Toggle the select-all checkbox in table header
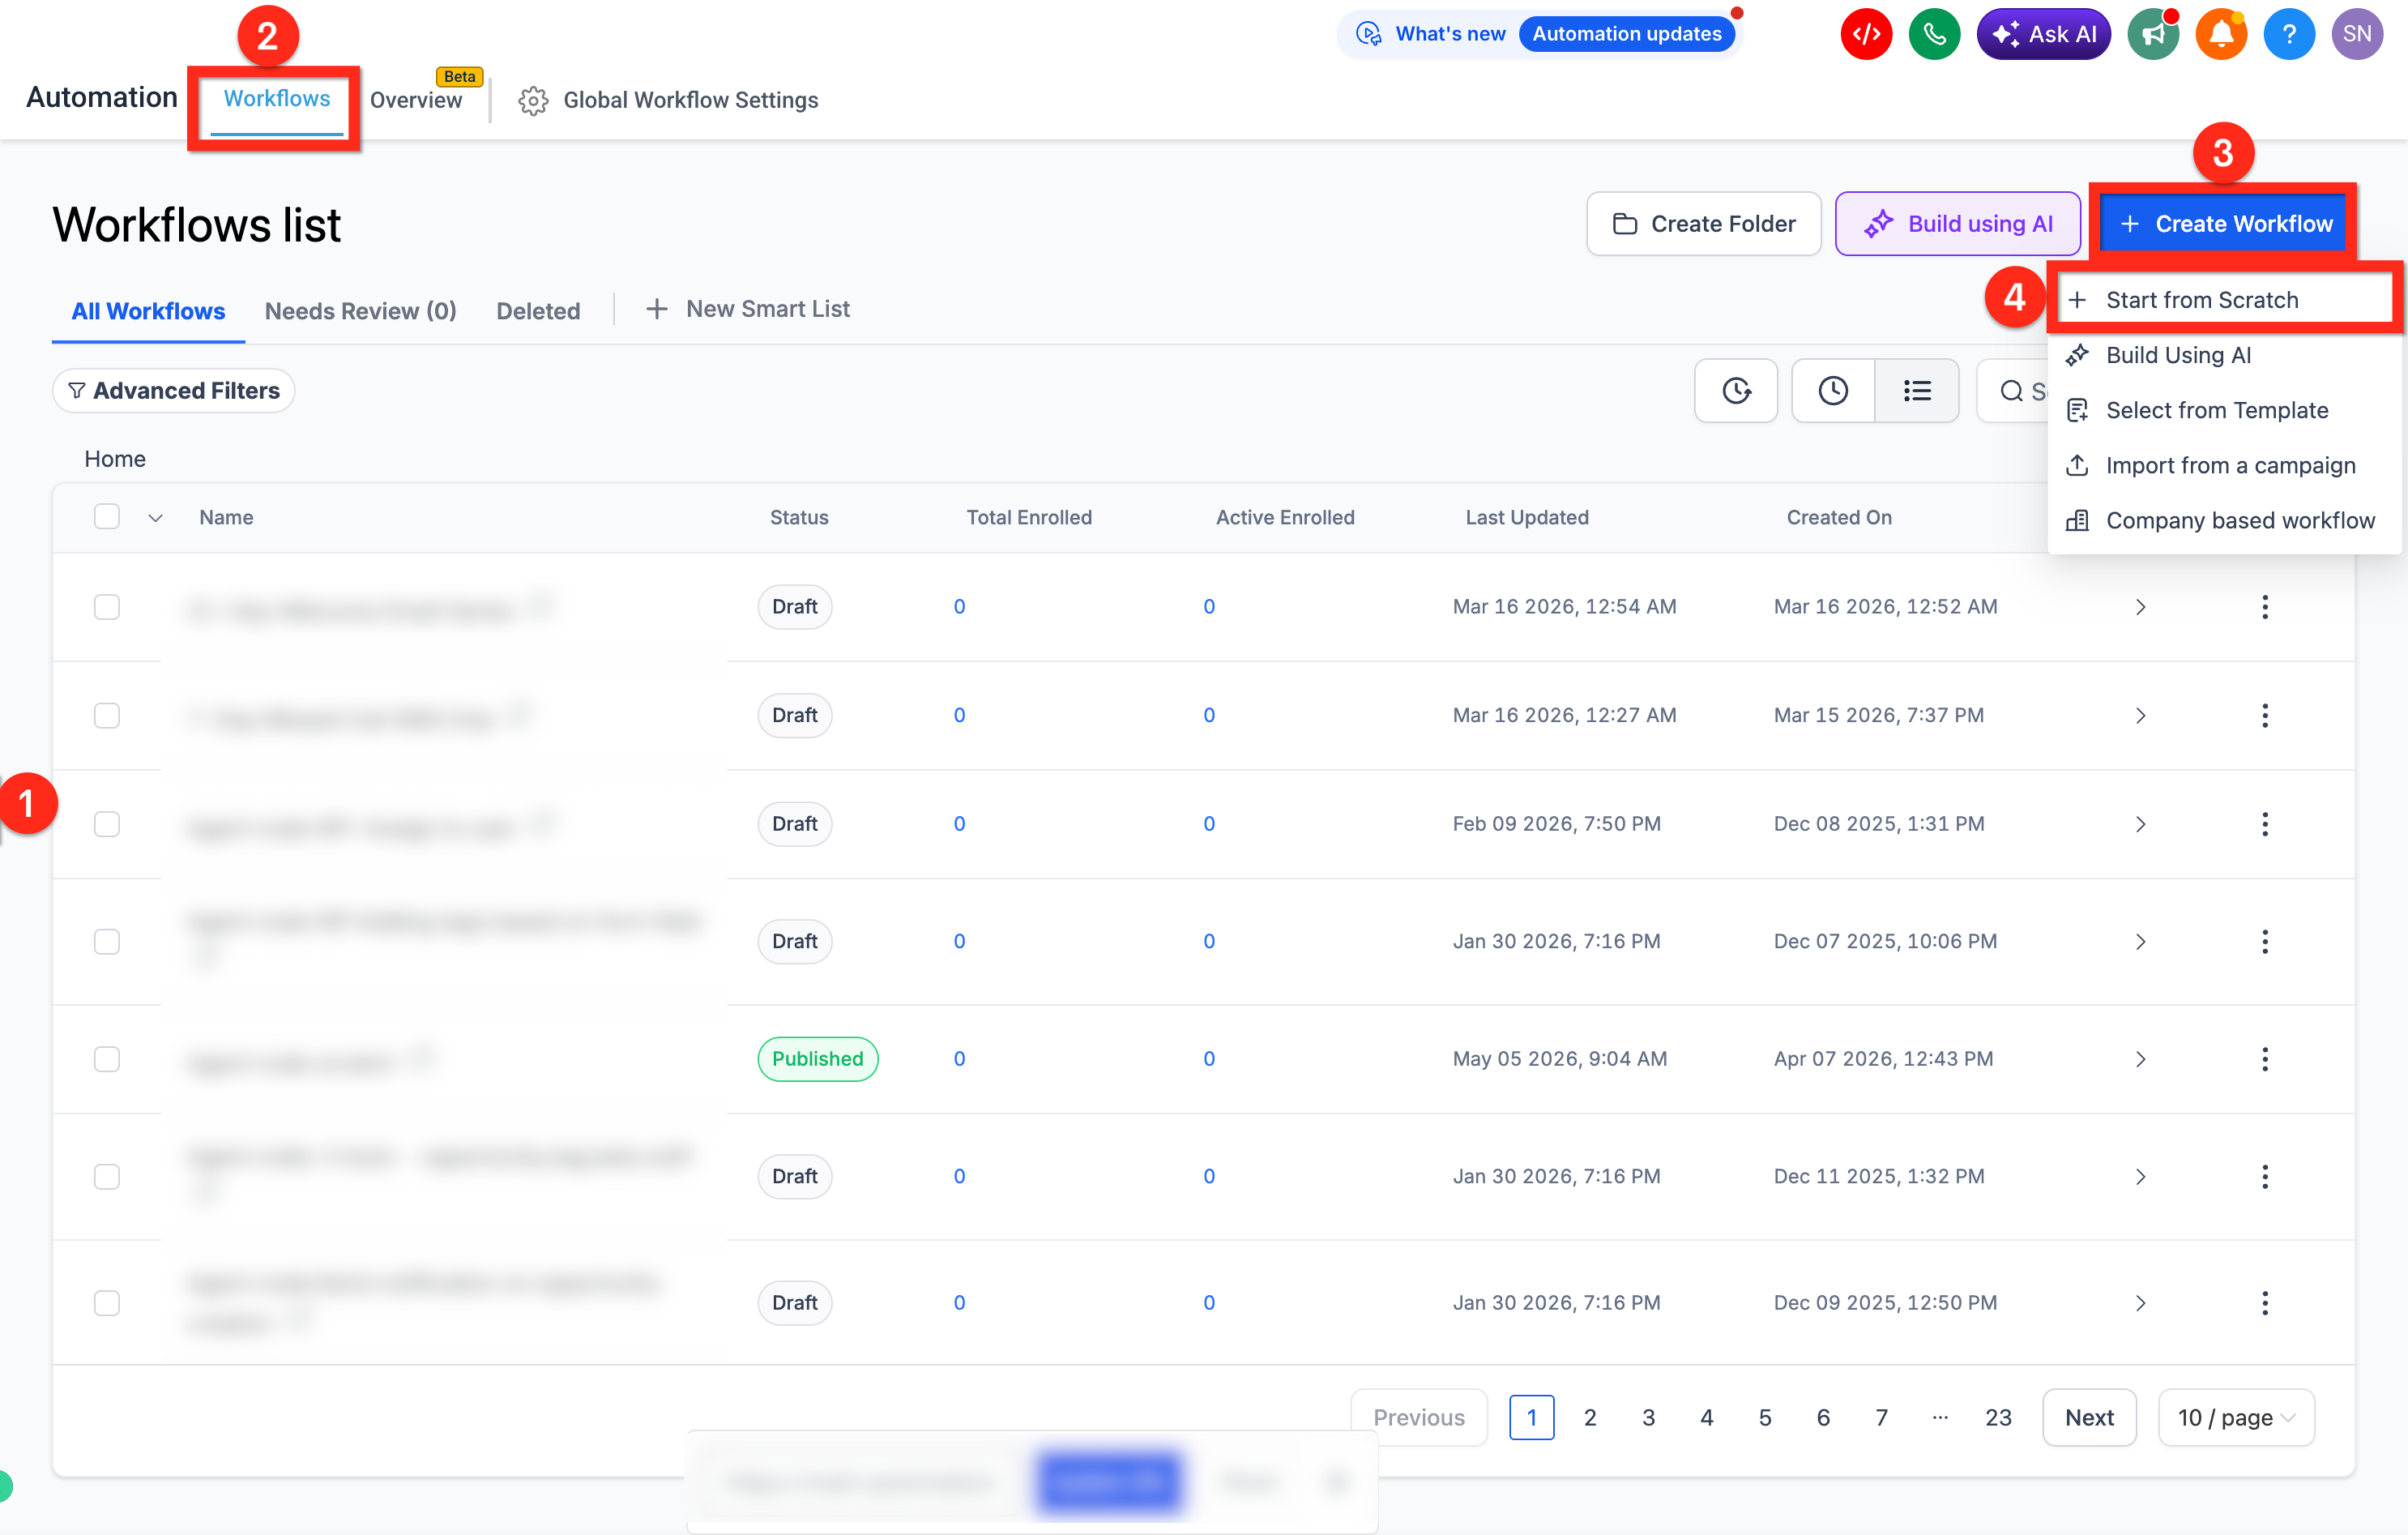 [x=107, y=517]
